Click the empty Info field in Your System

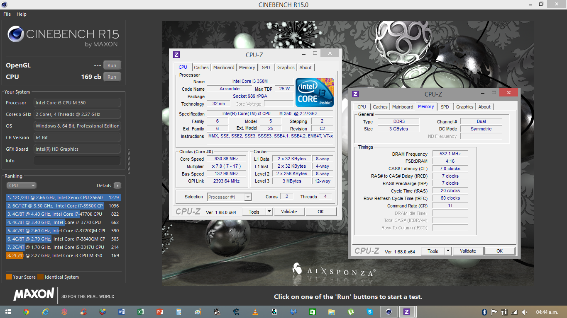tap(77, 161)
